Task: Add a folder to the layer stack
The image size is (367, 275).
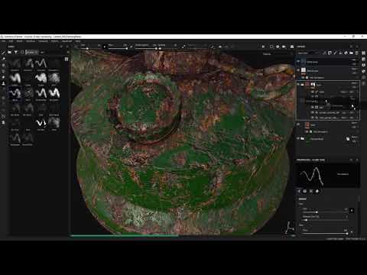Action: pos(351,53)
